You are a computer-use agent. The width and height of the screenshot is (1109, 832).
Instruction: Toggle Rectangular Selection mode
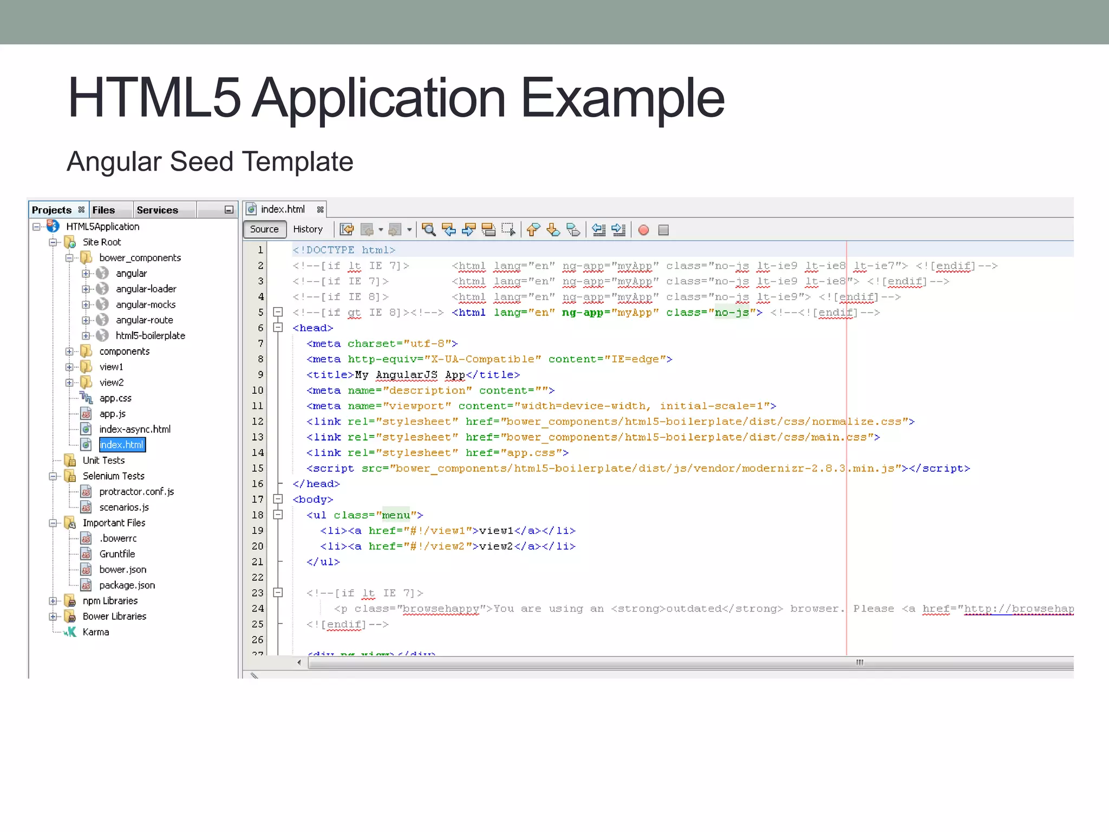click(508, 230)
